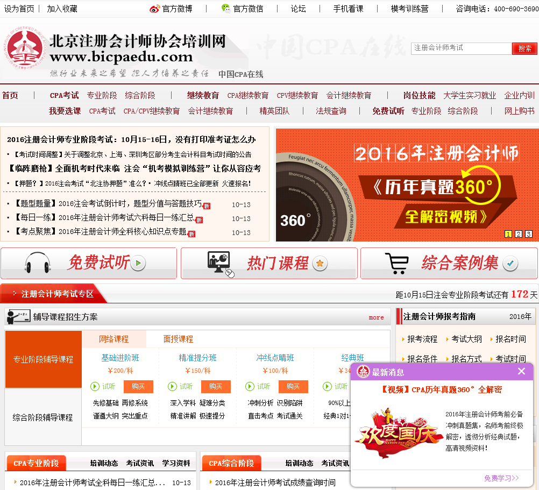Open 【考点聚焦】 news headline
This screenshot has height=490, width=539.
[100, 232]
